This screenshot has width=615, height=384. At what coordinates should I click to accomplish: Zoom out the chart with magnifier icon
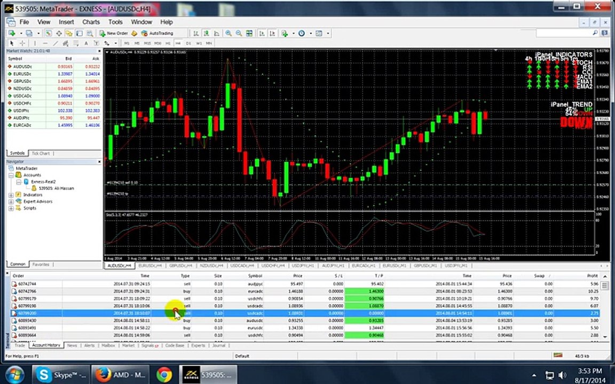point(239,33)
